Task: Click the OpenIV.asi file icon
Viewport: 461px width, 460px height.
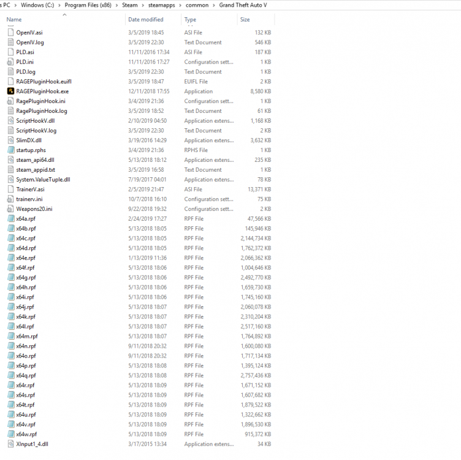Action: click(10, 33)
